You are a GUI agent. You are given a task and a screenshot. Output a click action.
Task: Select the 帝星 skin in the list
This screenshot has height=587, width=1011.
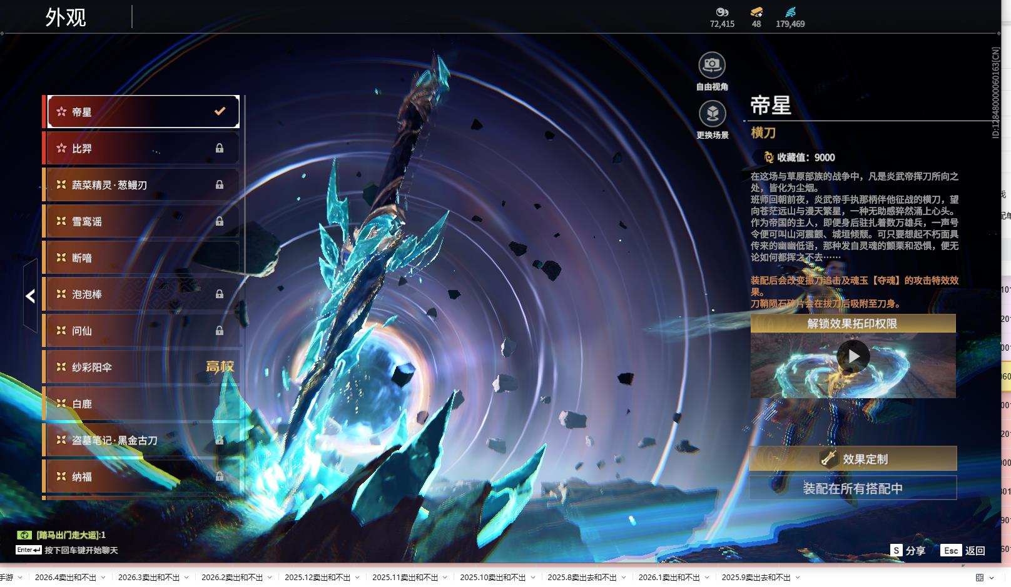pos(143,111)
